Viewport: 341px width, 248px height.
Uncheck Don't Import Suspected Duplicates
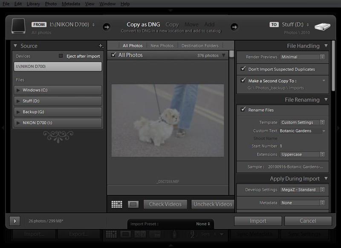(243, 69)
